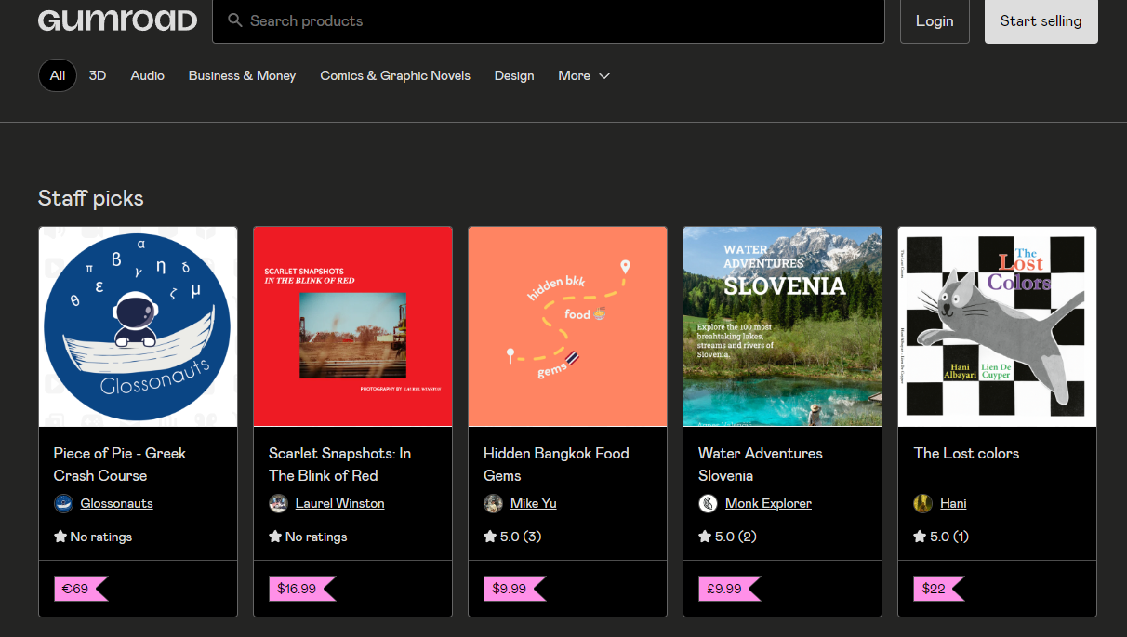Open the Hani seller link
Image resolution: width=1127 pixels, height=637 pixels.
953,503
